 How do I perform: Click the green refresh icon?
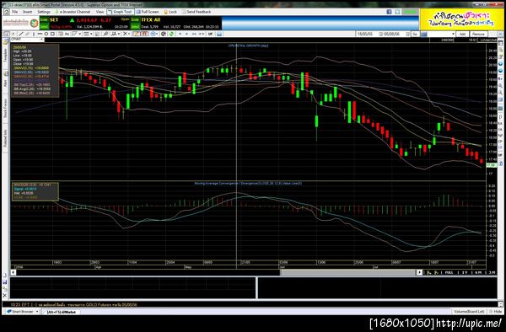(171, 34)
